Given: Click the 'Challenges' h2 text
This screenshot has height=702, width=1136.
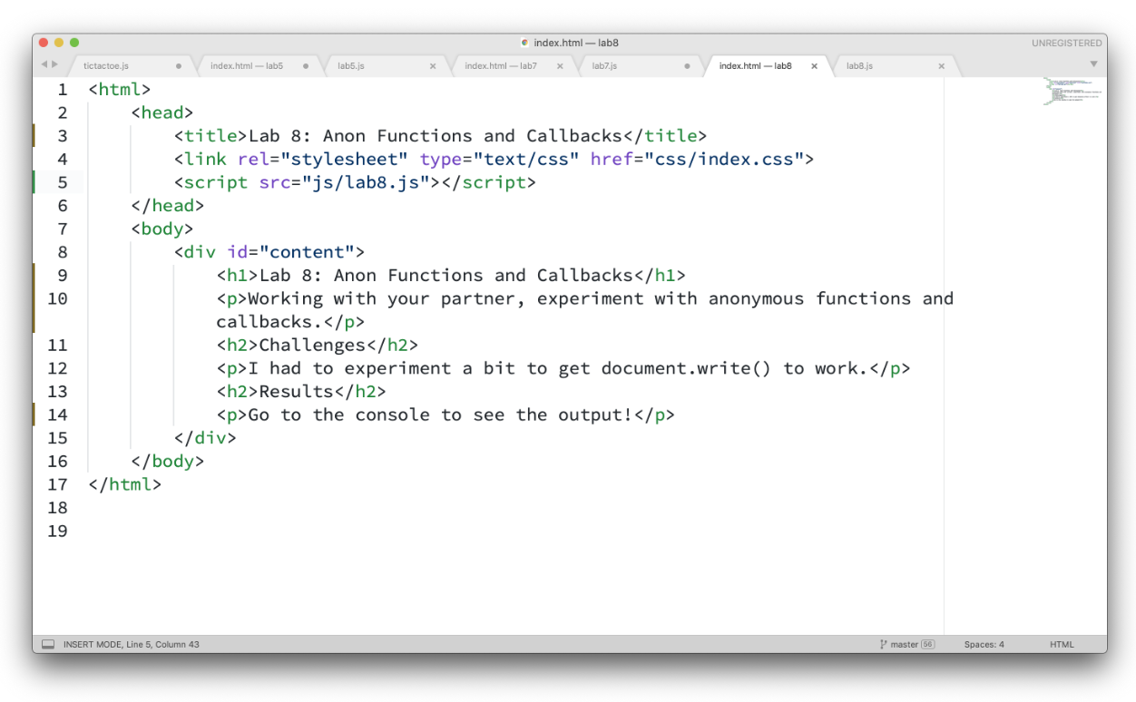Looking at the screenshot, I should 313,345.
